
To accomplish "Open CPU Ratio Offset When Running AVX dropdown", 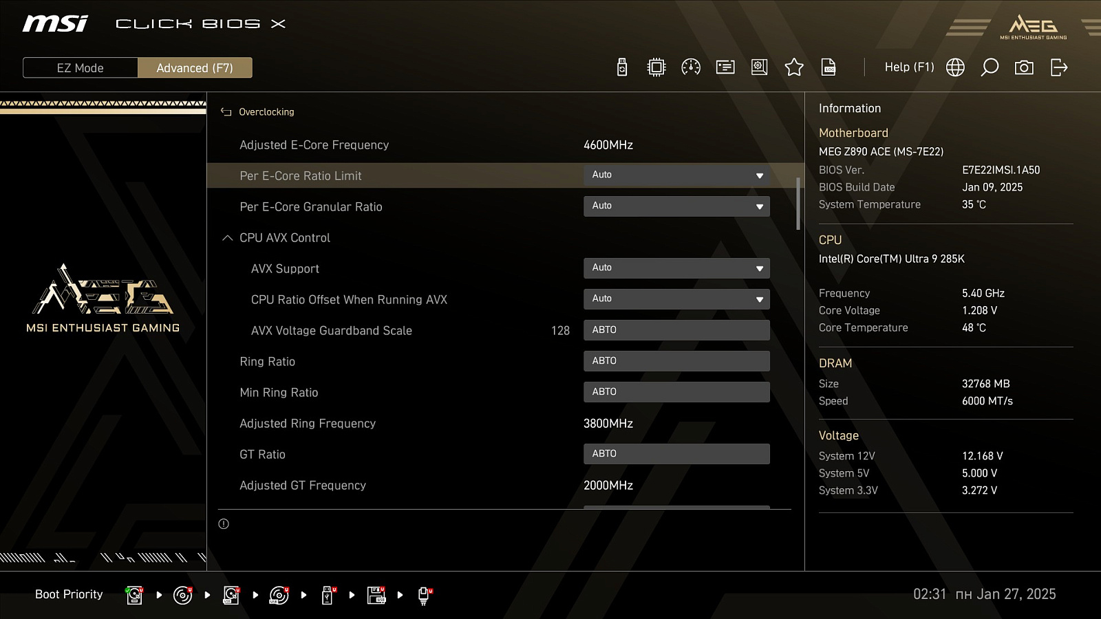I will 676,299.
